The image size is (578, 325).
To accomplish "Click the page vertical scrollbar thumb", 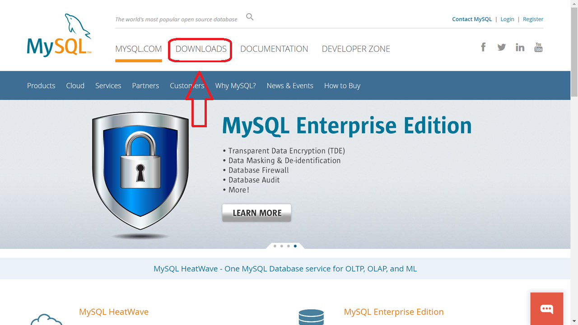I will point(574,52).
